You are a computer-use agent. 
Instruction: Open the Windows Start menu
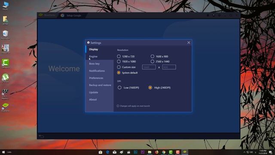point(3,152)
